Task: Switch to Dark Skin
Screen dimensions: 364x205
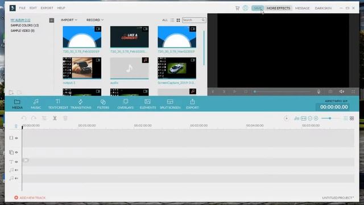Action: 323,8
